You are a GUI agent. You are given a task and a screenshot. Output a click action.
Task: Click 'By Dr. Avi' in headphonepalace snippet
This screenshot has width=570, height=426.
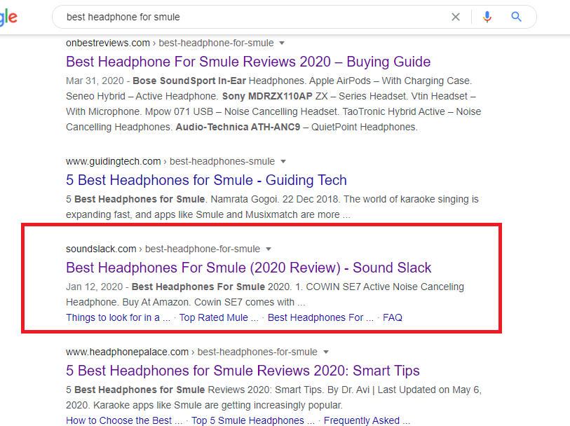coord(348,390)
